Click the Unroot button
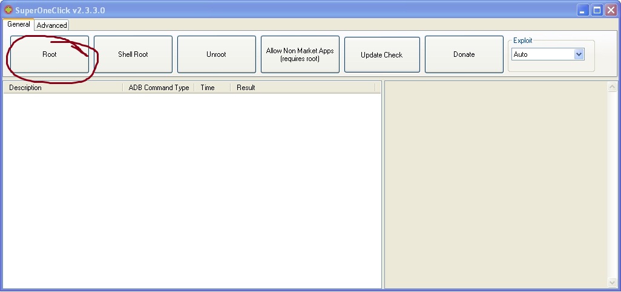This screenshot has height=292, width=621. tap(216, 54)
